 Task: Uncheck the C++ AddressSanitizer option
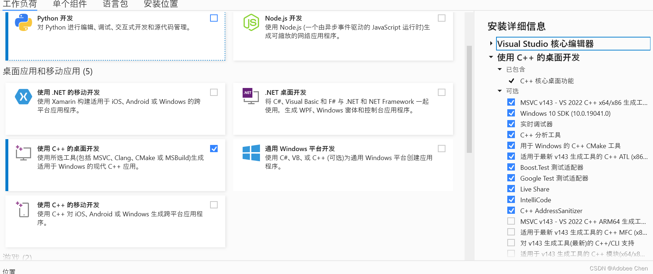(511, 210)
